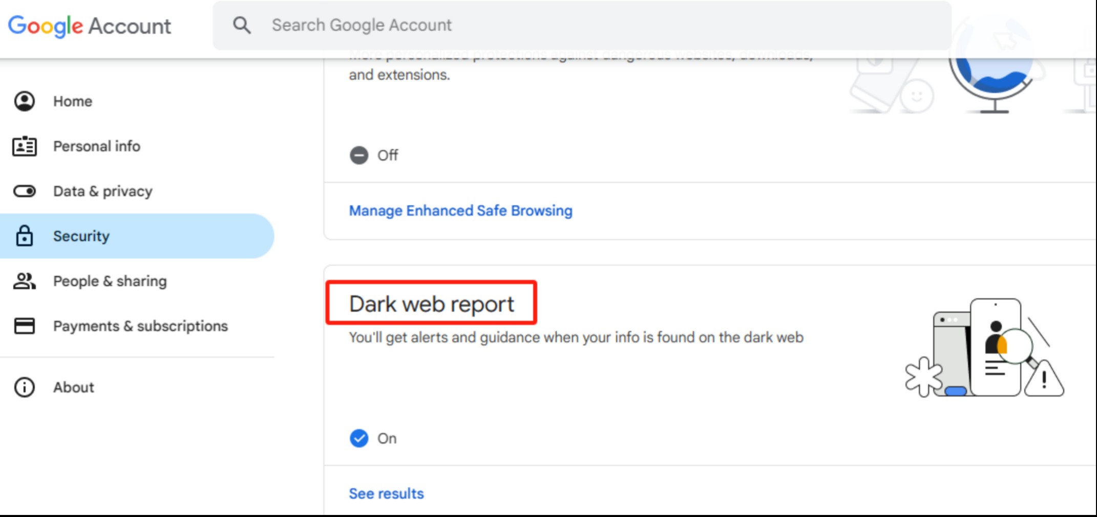Click the search magnifier icon
Viewport: 1097px width, 517px height.
click(242, 25)
